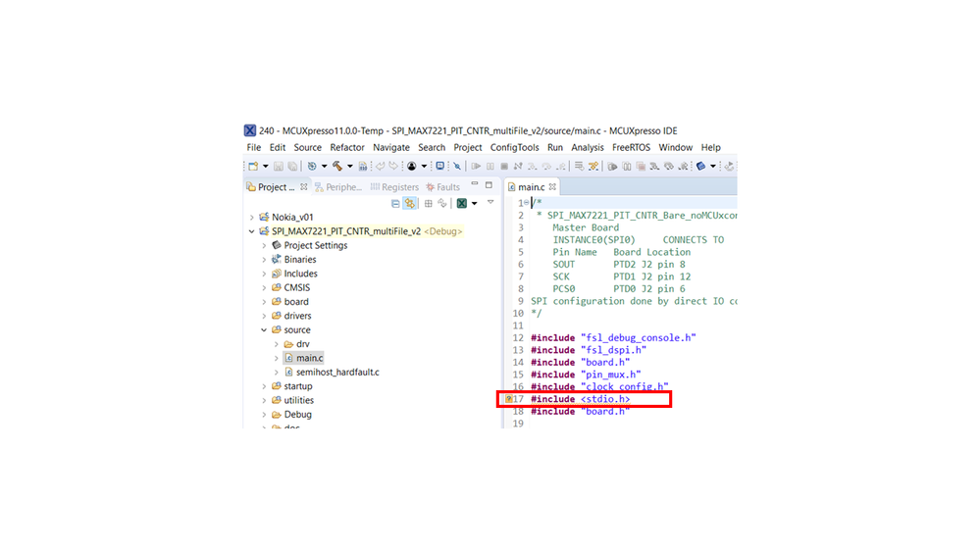Click the Undo arrow icon
The image size is (980, 551).
[380, 166]
